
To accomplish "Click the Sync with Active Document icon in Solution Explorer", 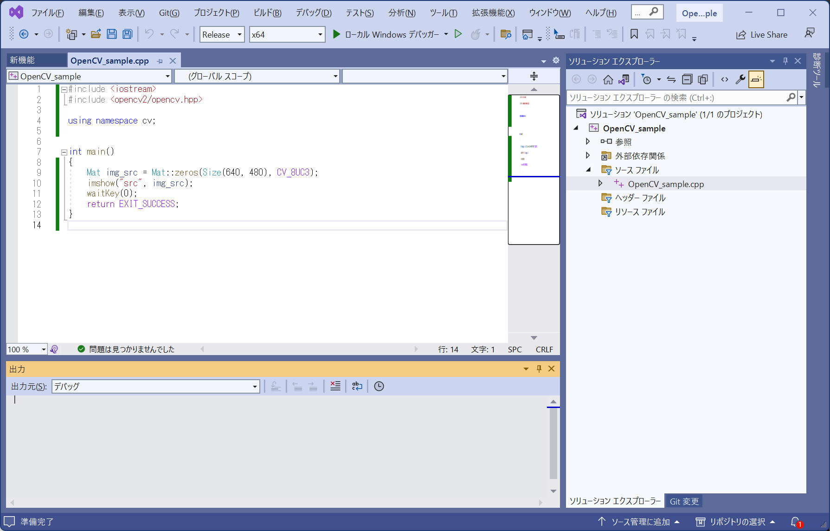I will (x=624, y=79).
